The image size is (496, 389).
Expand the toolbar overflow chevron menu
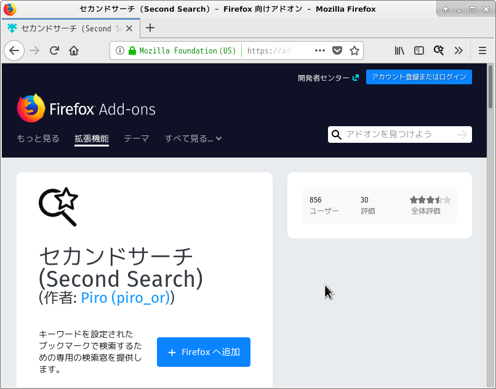459,50
